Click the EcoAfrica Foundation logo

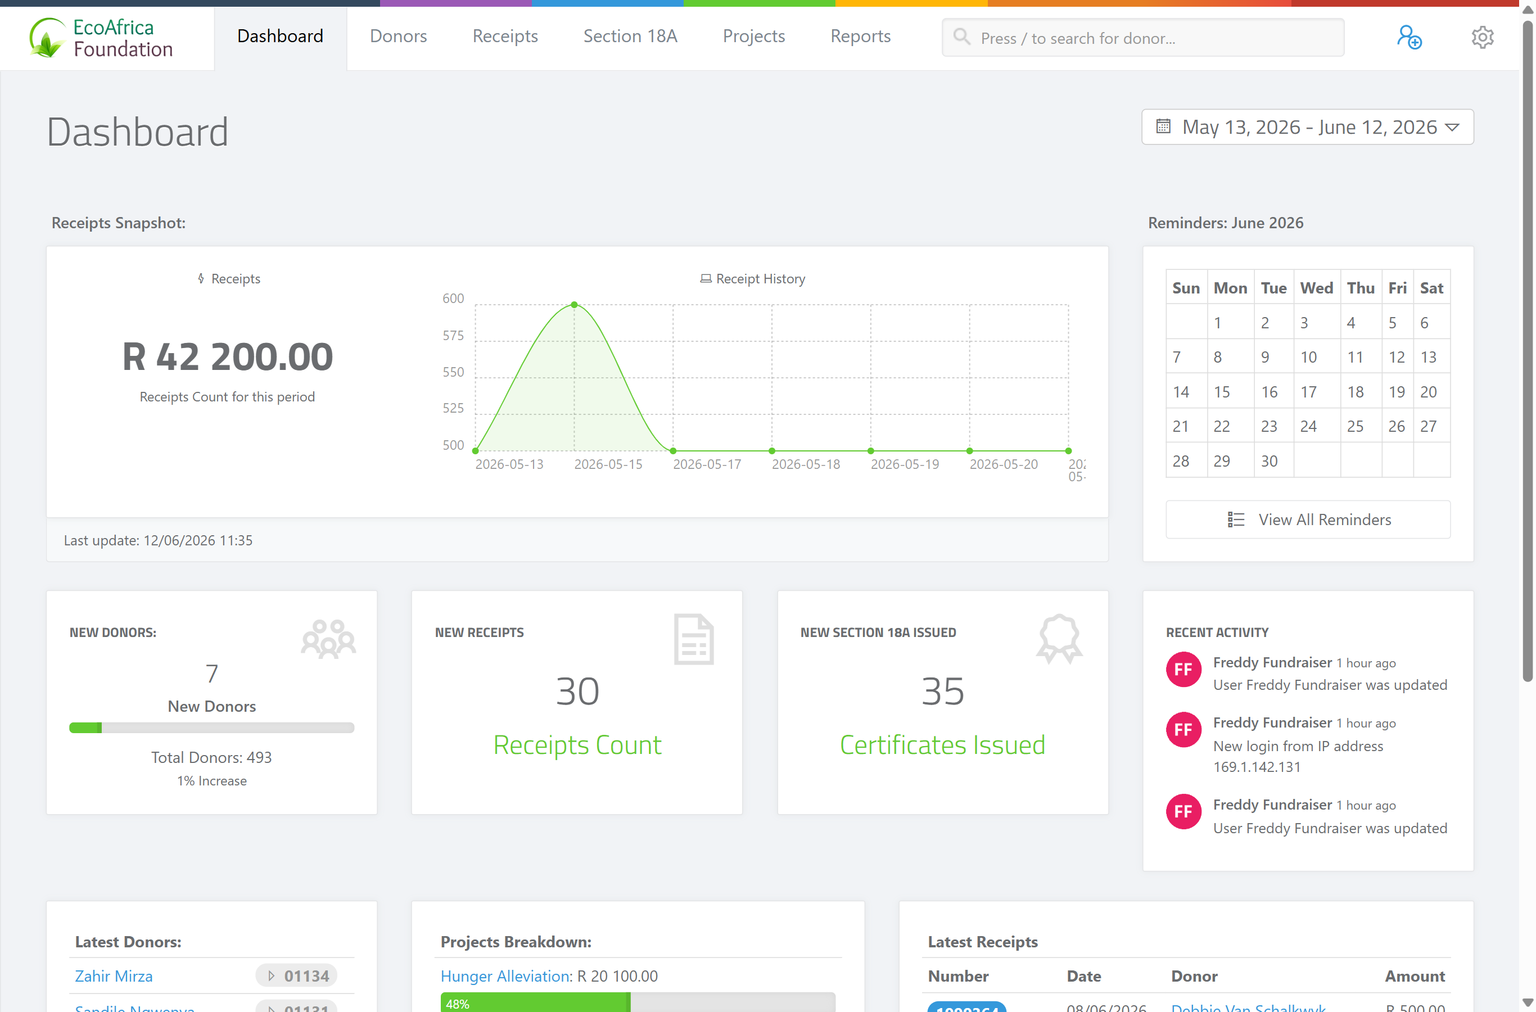coord(101,38)
